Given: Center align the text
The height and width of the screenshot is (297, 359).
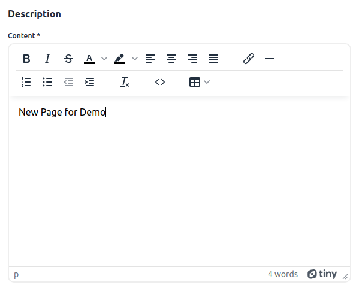Looking at the screenshot, I should click(x=171, y=59).
